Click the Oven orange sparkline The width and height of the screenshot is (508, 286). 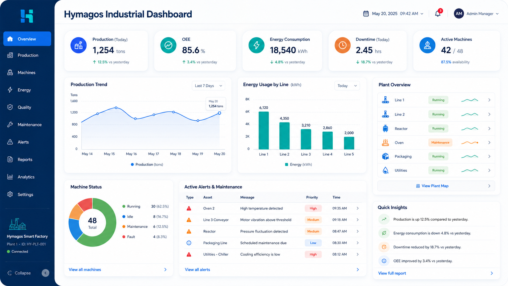click(470, 143)
